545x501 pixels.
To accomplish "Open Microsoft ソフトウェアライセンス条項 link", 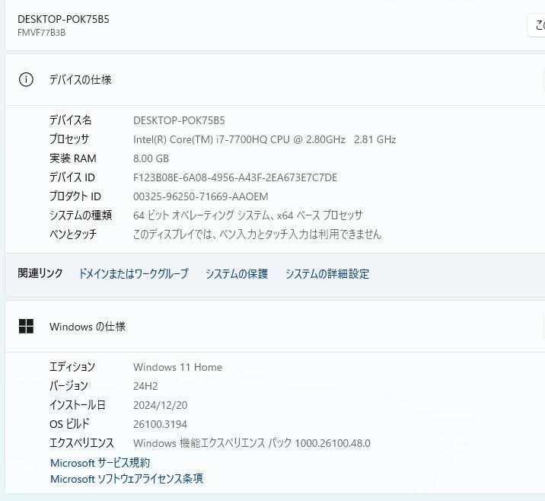I will [126, 479].
